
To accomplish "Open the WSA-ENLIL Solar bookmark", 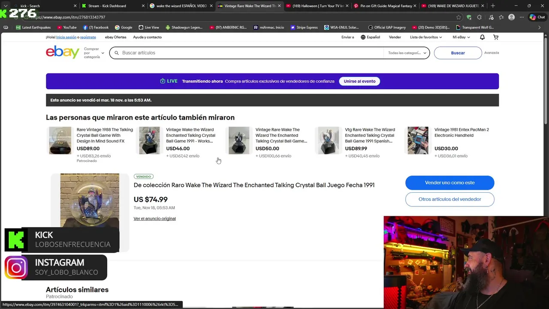I will (342, 27).
